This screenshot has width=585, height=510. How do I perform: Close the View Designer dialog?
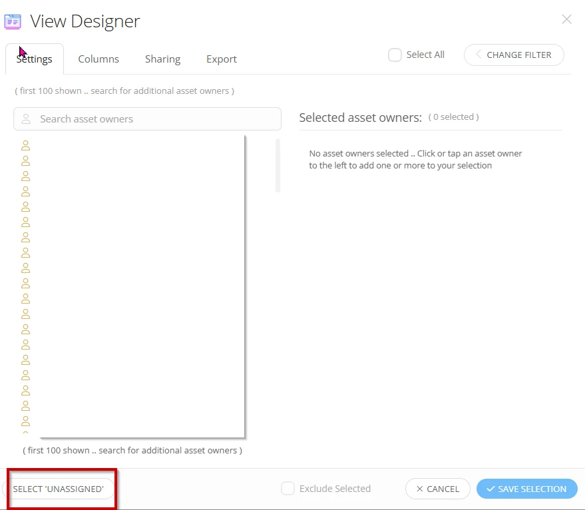point(567,19)
